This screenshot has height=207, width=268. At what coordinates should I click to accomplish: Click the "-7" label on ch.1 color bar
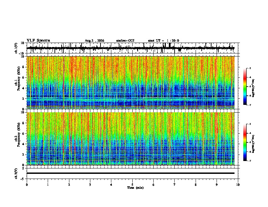[250, 105]
